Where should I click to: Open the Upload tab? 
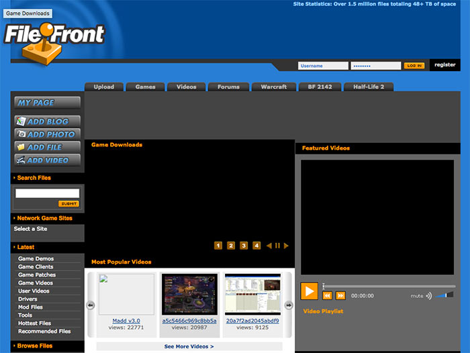pyautogui.click(x=104, y=87)
